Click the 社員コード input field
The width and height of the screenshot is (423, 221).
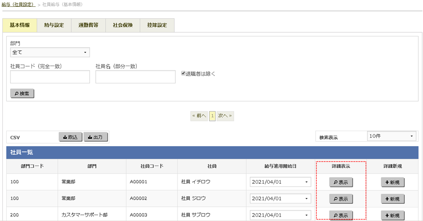tap(50, 77)
